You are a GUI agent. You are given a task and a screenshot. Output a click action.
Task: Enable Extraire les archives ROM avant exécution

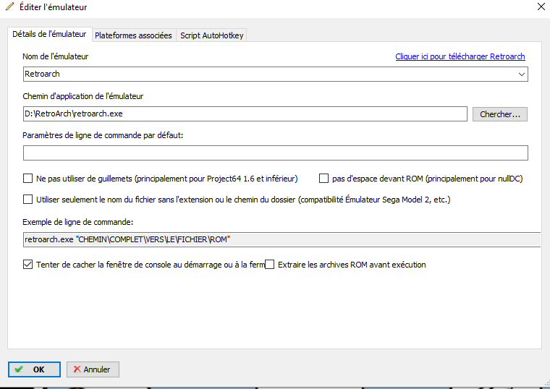pos(269,264)
